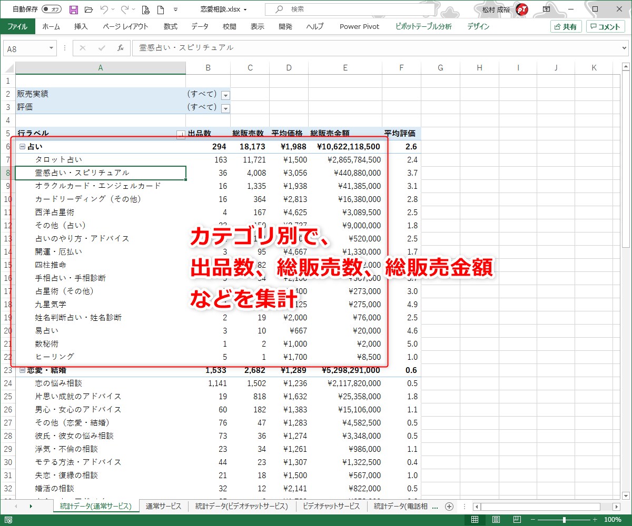This screenshot has height=526, width=632.
Task: Open the コメント comments button
Action: (x=606, y=27)
